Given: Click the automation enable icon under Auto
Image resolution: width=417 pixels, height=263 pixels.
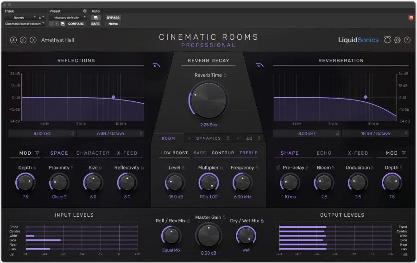Looking at the screenshot, I should (x=96, y=18).
